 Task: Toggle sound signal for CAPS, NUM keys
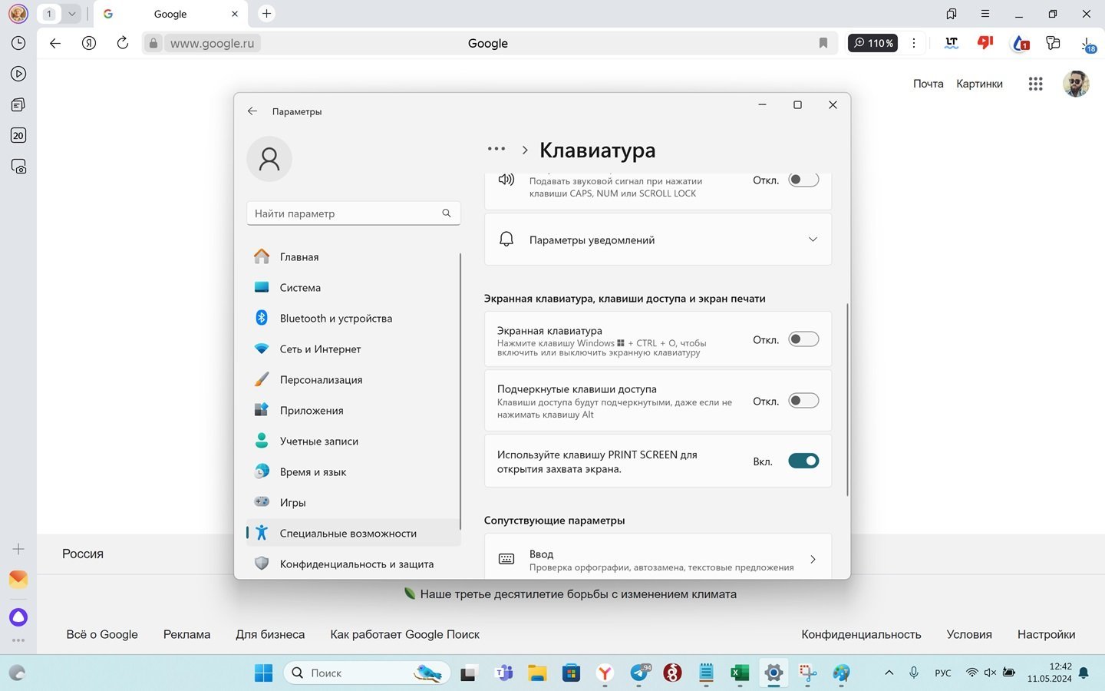pos(803,180)
